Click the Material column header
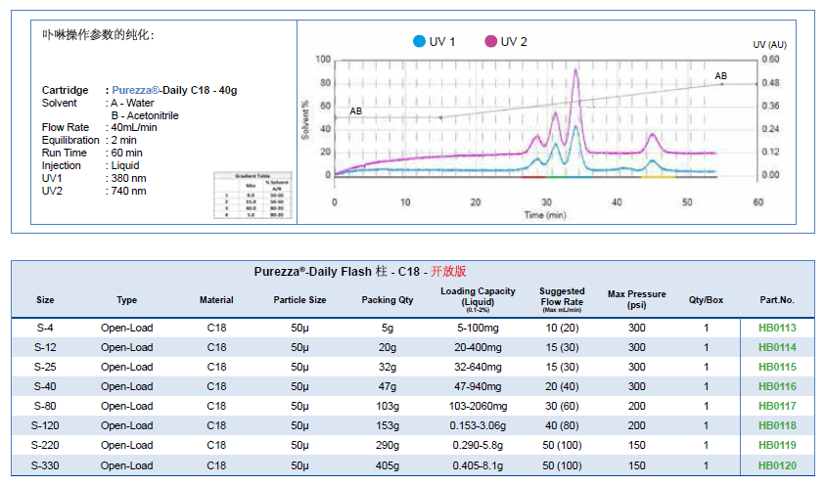825x485 pixels. click(216, 300)
